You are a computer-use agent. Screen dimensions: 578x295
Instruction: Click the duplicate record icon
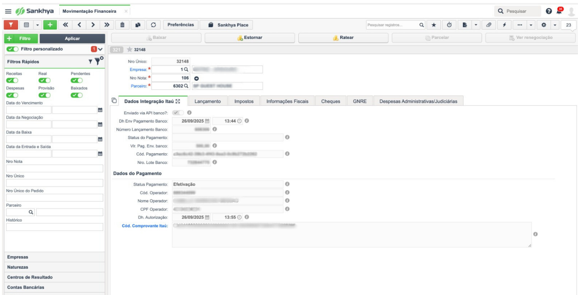click(137, 25)
